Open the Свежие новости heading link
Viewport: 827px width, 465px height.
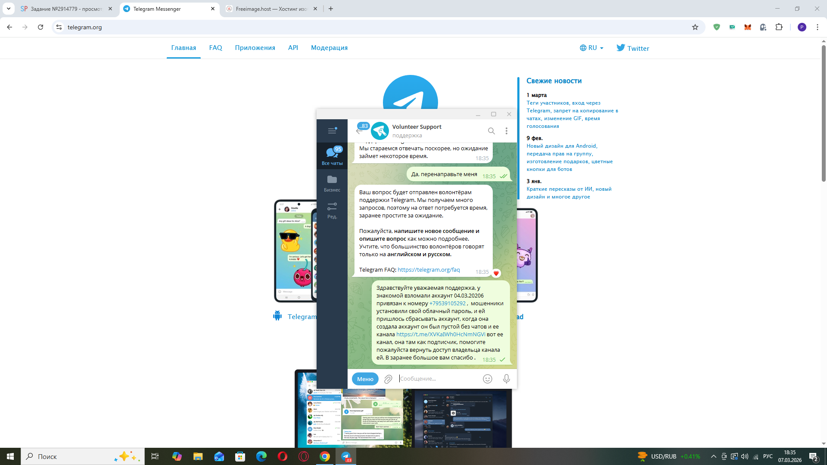pos(554,81)
